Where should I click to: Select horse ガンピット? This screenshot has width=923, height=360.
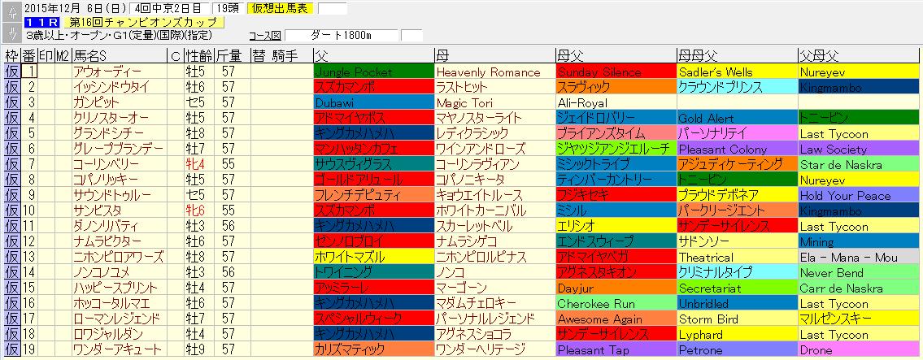point(120,102)
